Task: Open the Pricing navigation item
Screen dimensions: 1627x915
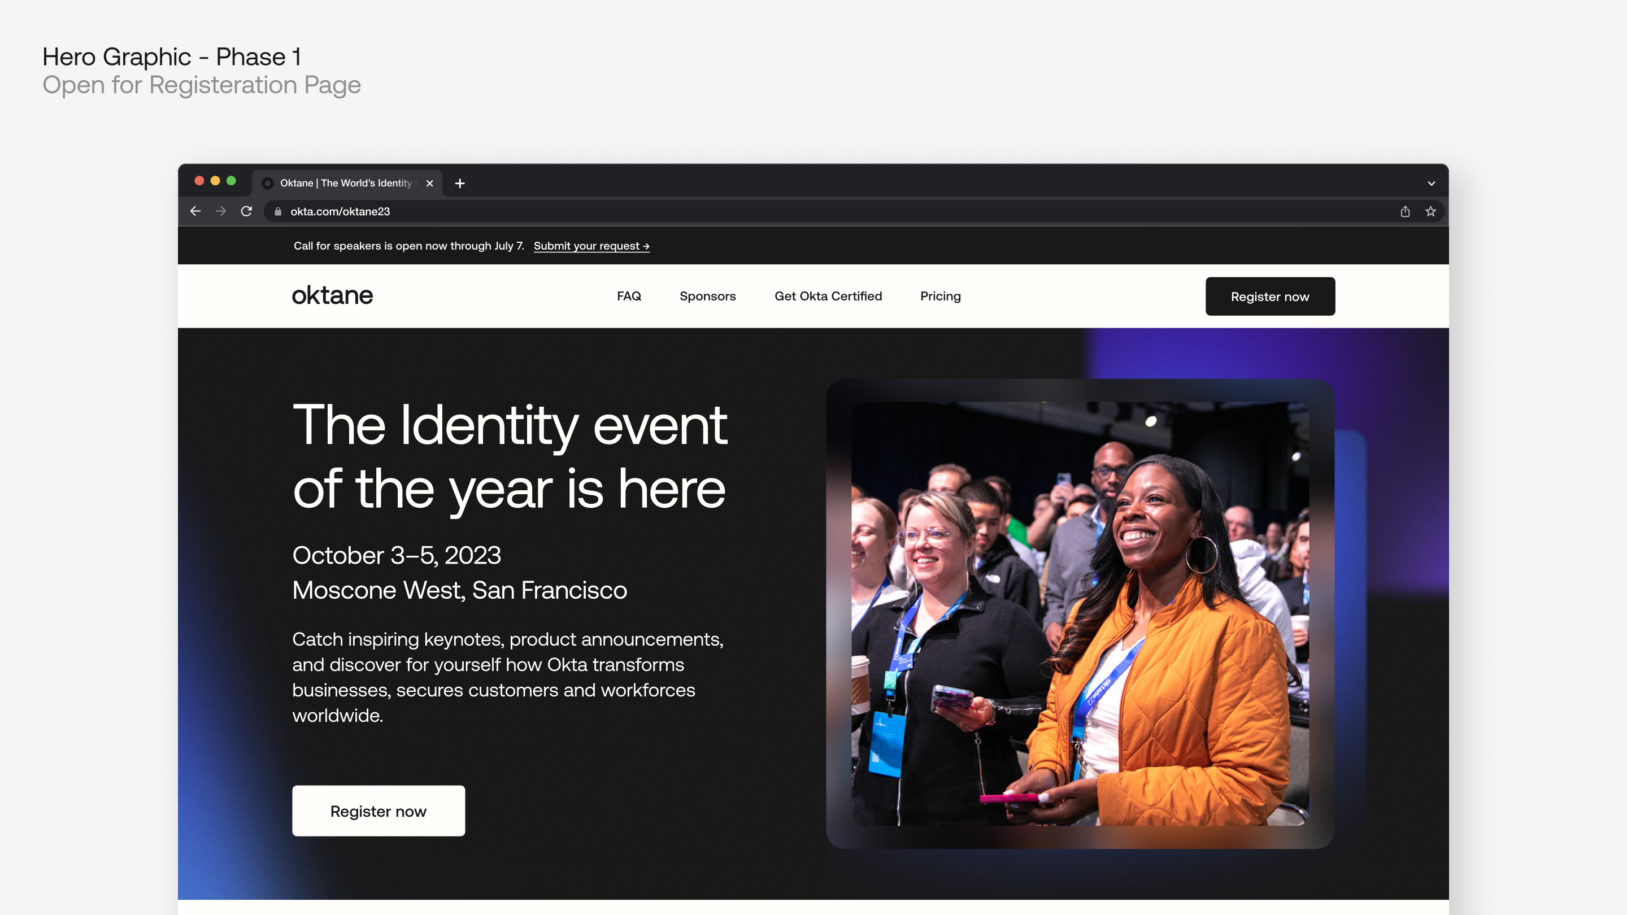Action: pos(941,296)
